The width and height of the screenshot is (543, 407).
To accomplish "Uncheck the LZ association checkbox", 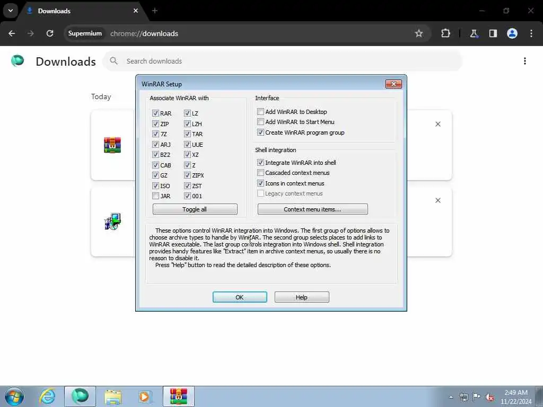I will pos(187,113).
